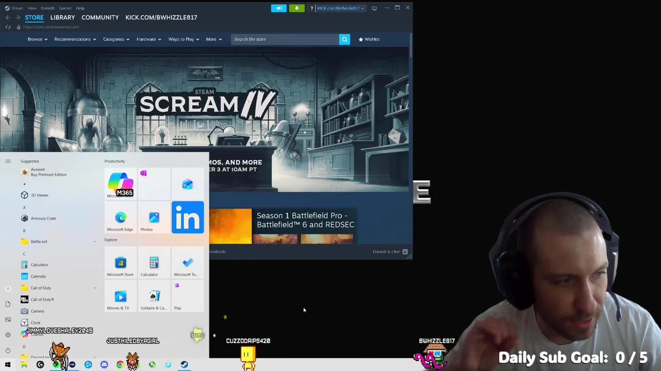Open the Friends menu
The width and height of the screenshot is (661, 371).
48,8
